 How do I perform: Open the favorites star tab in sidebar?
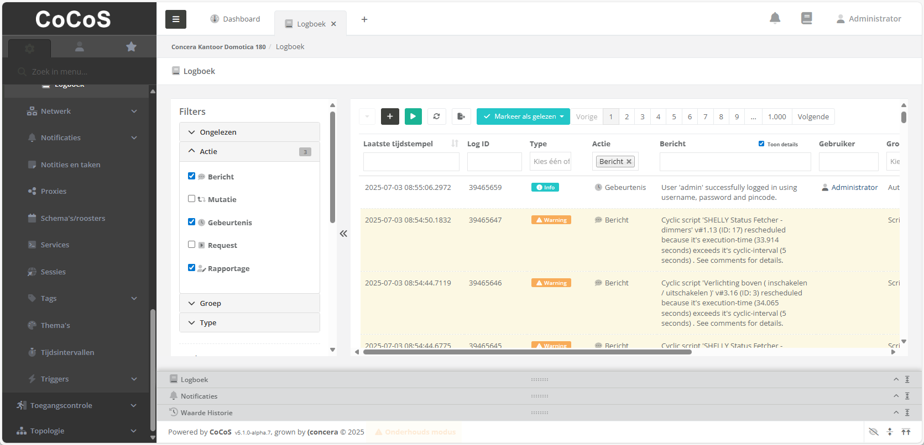pos(131,47)
